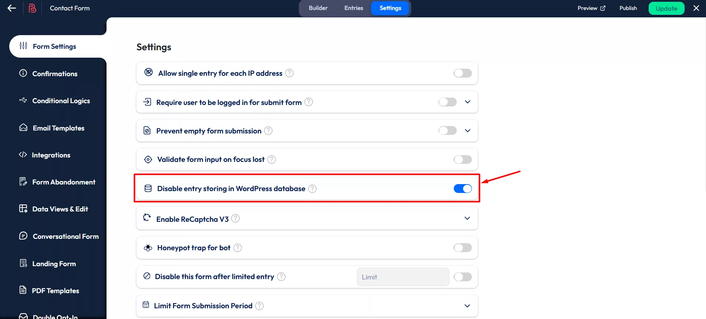This screenshot has height=319, width=706.
Task: Expand Prevent empty form submission options
Action: coord(467,130)
